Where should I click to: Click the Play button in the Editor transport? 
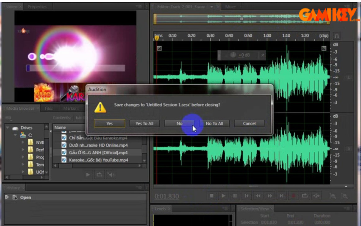coord(223,196)
